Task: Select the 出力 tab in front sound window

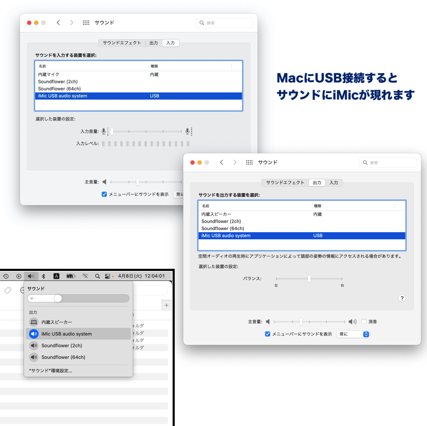Action: tap(317, 182)
